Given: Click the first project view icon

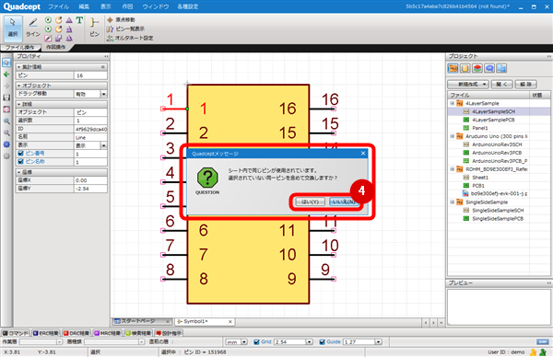Looking at the screenshot, I should [x=453, y=68].
